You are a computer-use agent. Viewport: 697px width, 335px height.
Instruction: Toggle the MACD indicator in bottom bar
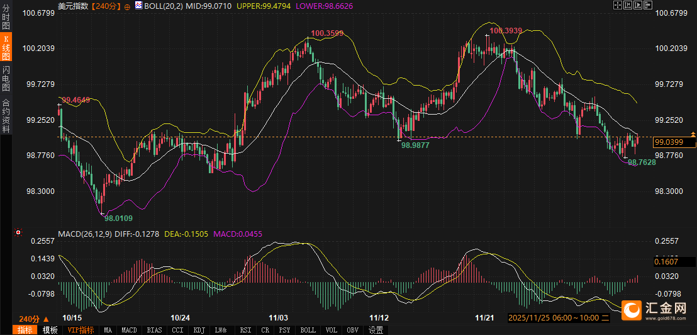point(129,330)
